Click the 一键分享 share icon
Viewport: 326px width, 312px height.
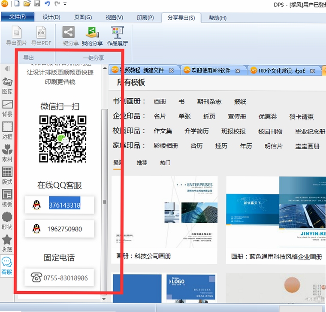coord(68,36)
